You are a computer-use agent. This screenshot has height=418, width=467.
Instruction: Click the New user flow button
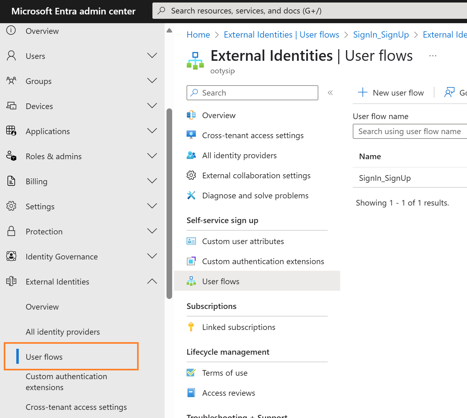point(391,92)
